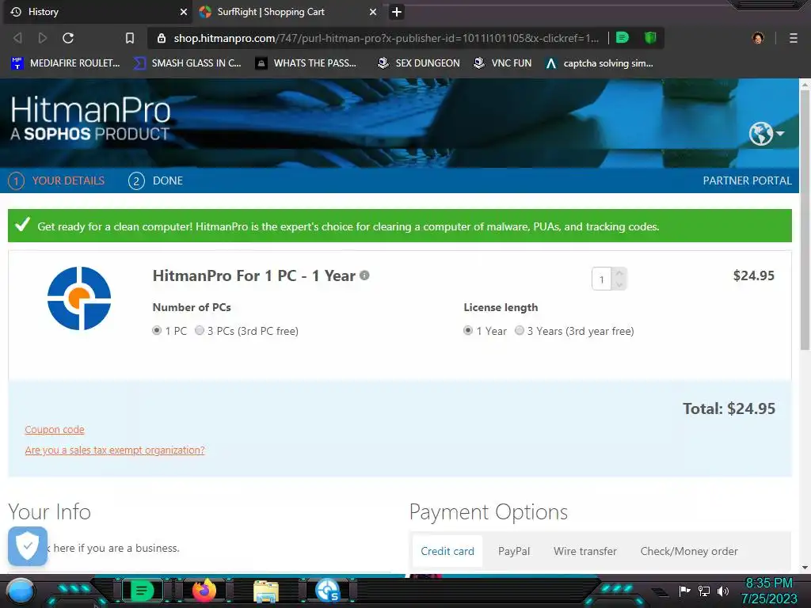Switch to the Wire transfer payment tab
This screenshot has width=811, height=608.
585,551
